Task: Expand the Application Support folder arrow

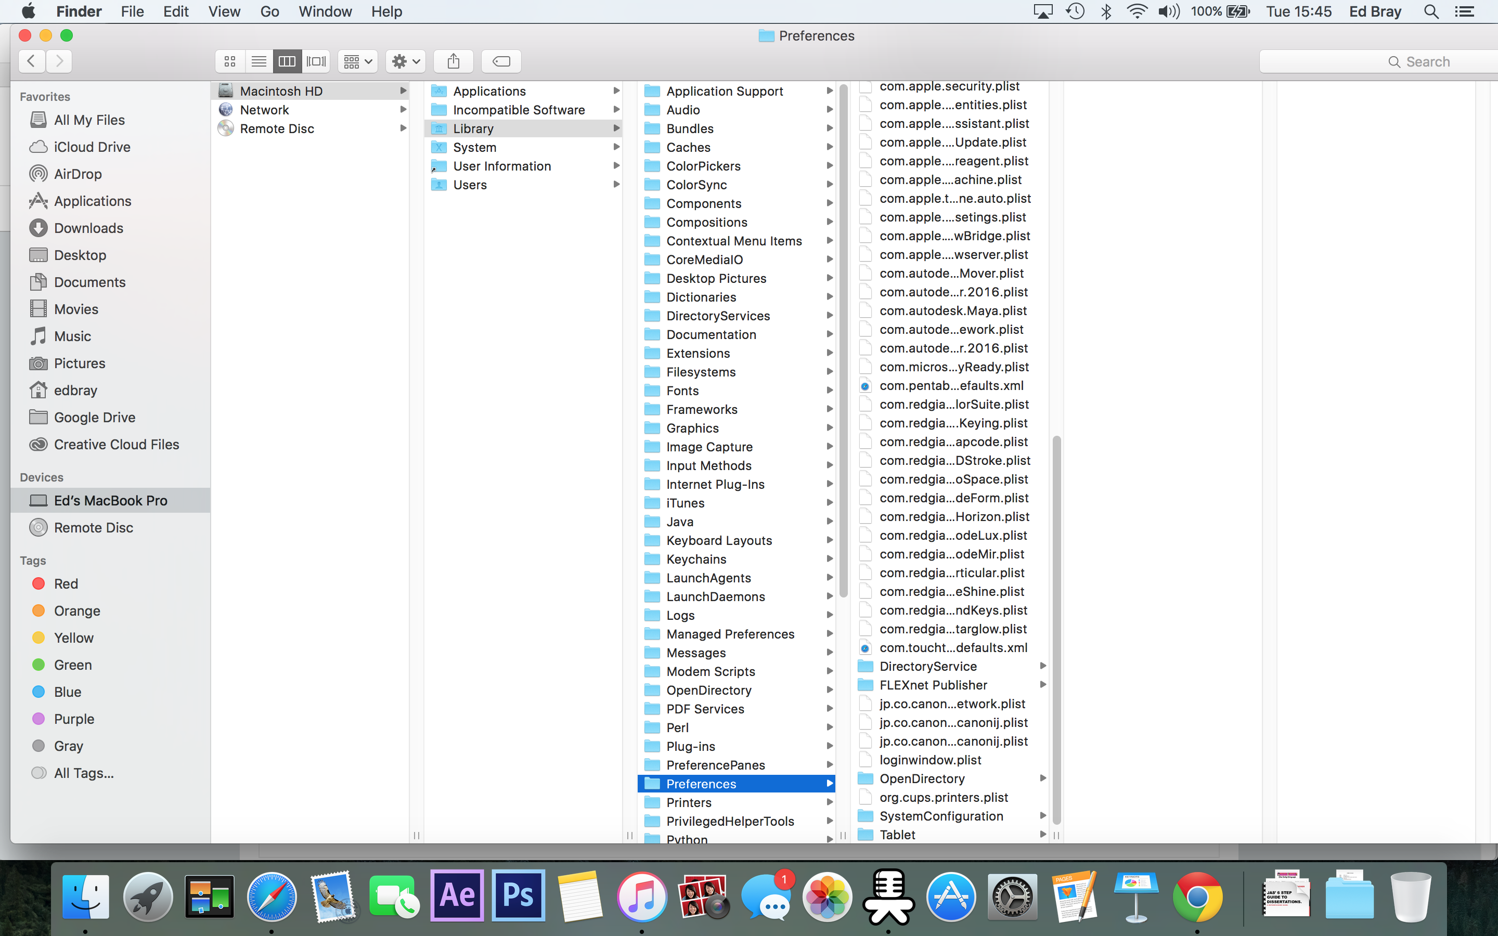Action: (x=830, y=91)
